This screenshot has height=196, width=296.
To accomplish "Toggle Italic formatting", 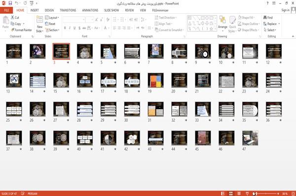I will [x=70, y=28].
